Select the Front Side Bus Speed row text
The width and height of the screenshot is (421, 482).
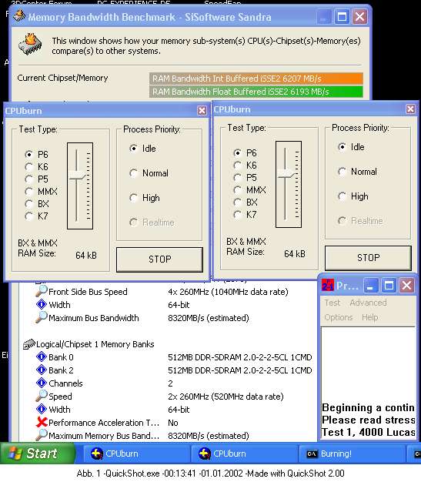(x=88, y=292)
